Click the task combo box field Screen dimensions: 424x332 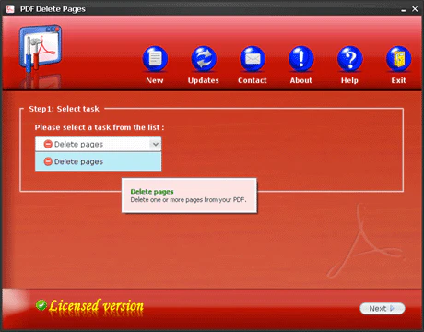[98, 144]
